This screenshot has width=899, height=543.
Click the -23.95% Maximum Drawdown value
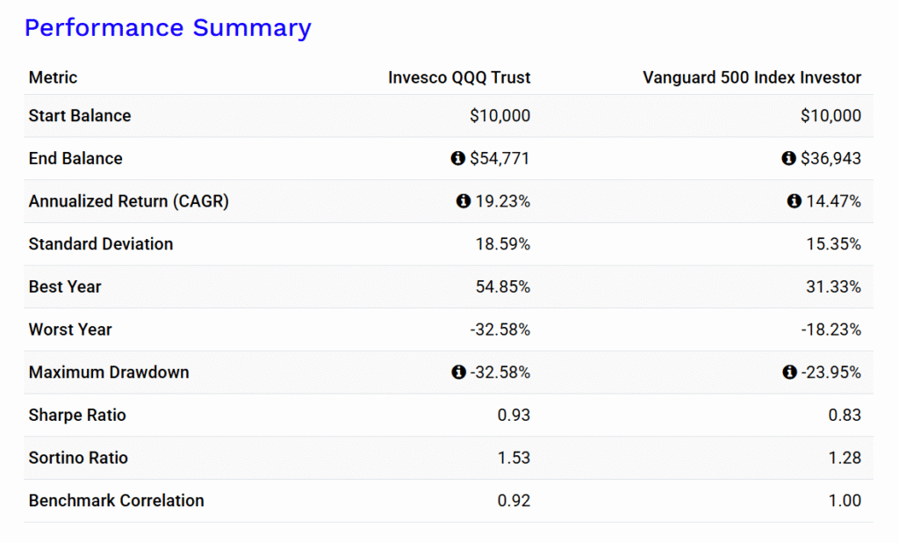(x=831, y=372)
